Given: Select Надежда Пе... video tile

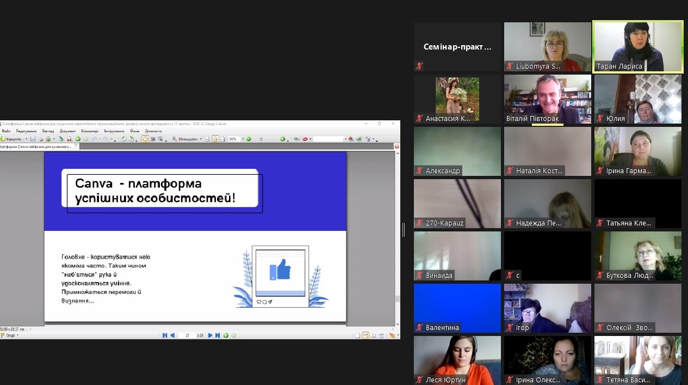Looking at the screenshot, I should point(548,204).
